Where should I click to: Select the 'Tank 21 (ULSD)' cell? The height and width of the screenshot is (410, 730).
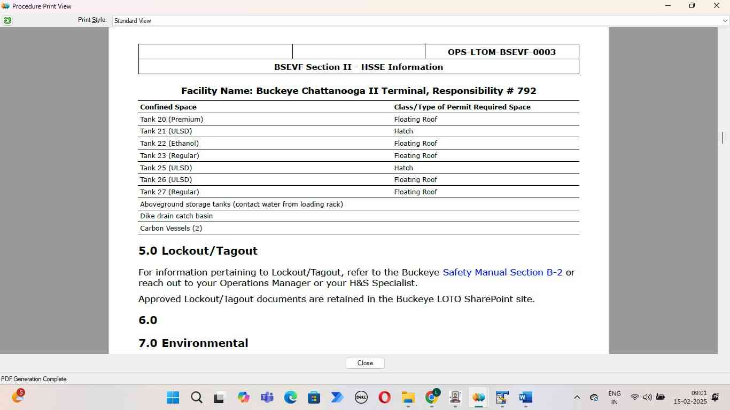[166, 131]
